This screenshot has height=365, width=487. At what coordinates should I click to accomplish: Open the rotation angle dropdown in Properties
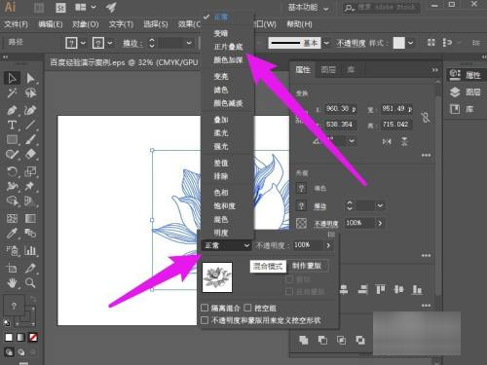352,141
